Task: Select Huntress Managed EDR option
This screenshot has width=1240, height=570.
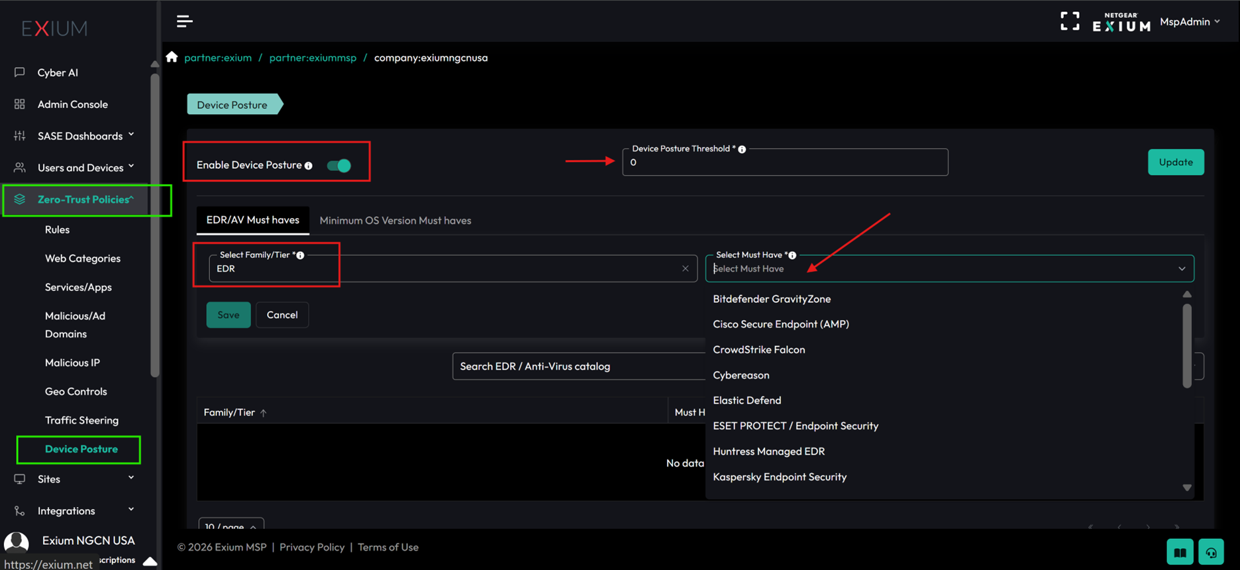Action: 769,451
